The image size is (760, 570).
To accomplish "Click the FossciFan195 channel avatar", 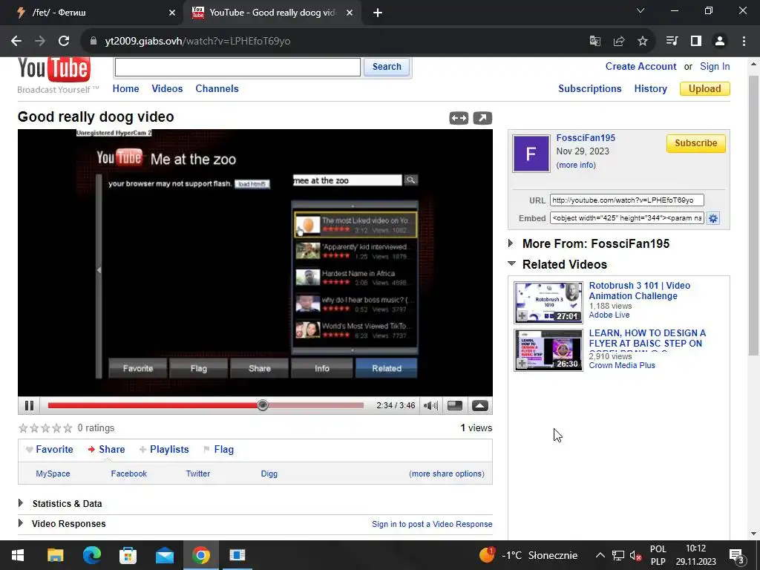I will 531,154.
